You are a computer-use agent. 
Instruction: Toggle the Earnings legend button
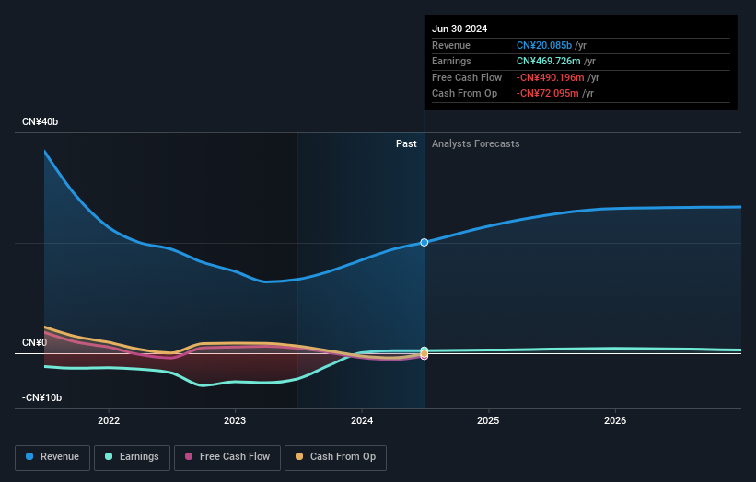(132, 457)
